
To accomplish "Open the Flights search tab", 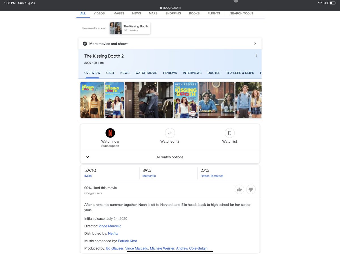I will tap(214, 13).
